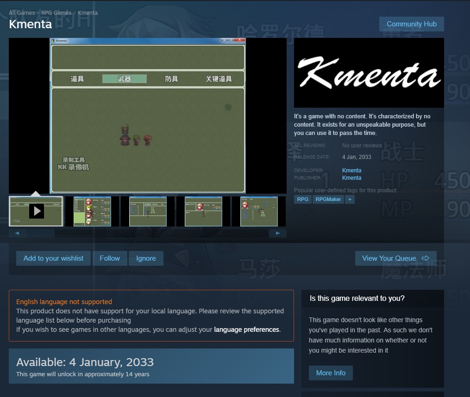470x397 pixels.
Task: Add a tag with the plus button
Action: tap(350, 199)
